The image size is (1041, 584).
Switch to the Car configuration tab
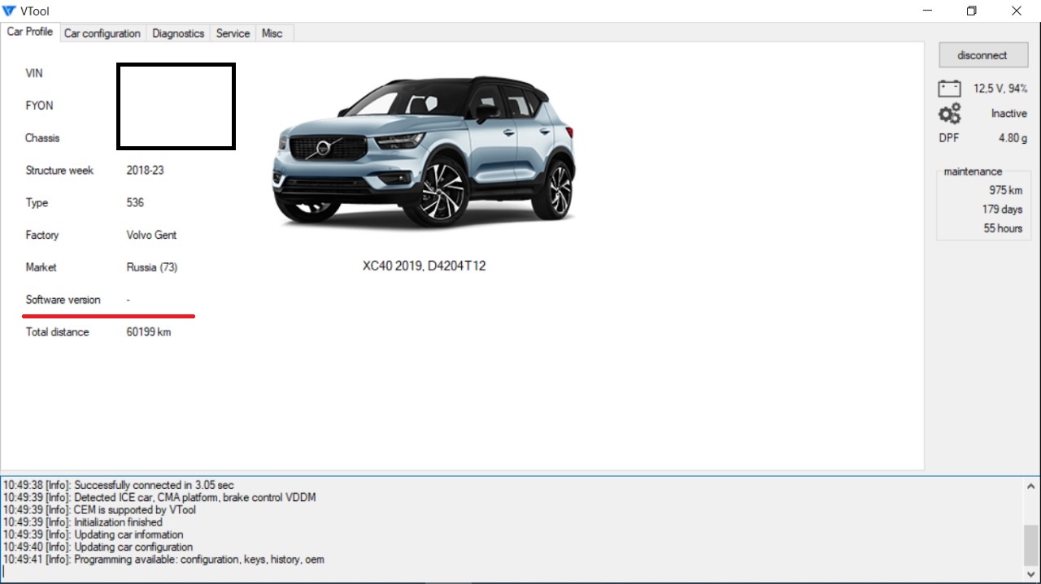coord(102,33)
